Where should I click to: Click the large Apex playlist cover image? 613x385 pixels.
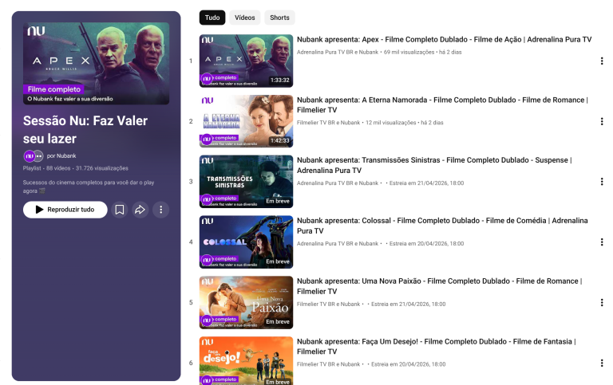tap(96, 63)
